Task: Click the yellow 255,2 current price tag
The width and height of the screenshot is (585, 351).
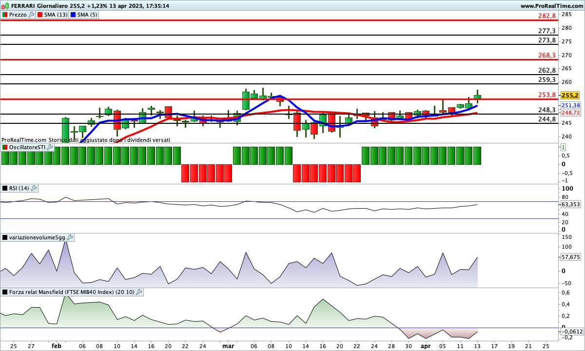Action: point(570,95)
